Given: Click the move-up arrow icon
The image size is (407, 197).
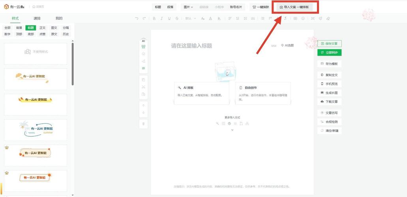Looking at the screenshot, I should tap(143, 106).
